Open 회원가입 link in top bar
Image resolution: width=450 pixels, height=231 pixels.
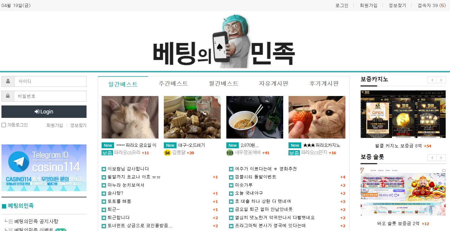369,5
